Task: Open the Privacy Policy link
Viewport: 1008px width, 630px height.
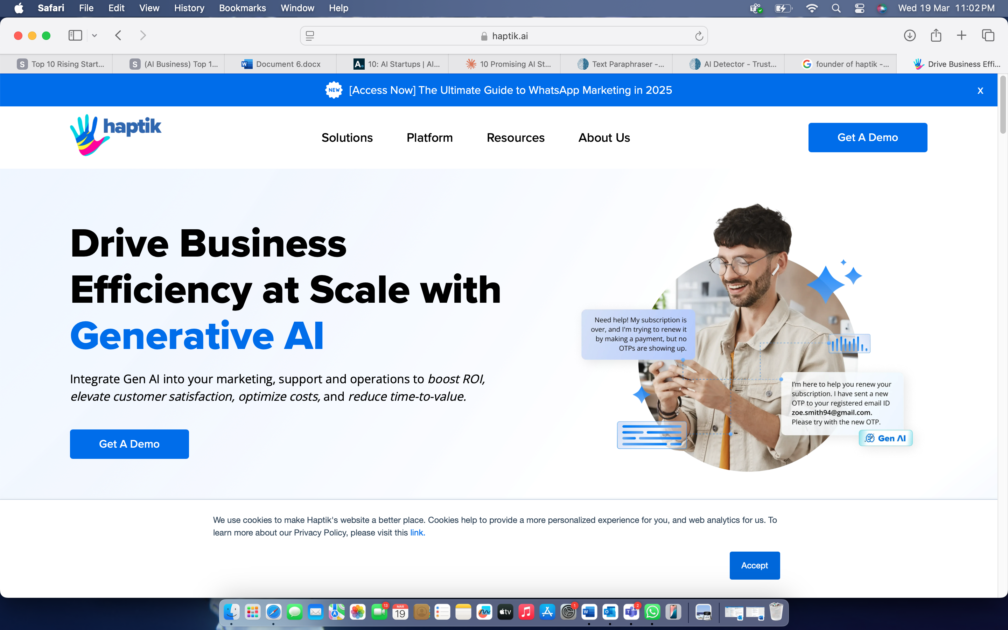Action: [x=417, y=532]
